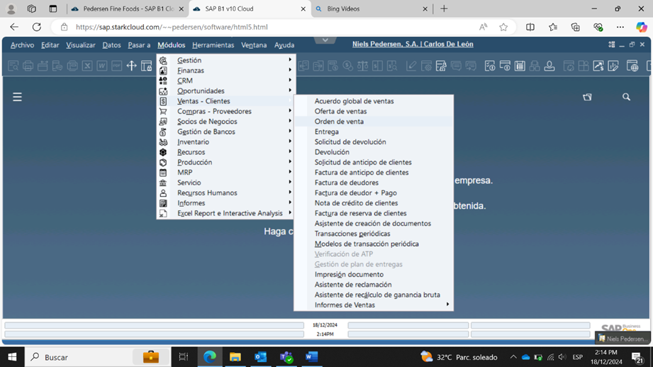This screenshot has width=653, height=367.
Task: Open the Herramientas menu
Action: [x=213, y=45]
